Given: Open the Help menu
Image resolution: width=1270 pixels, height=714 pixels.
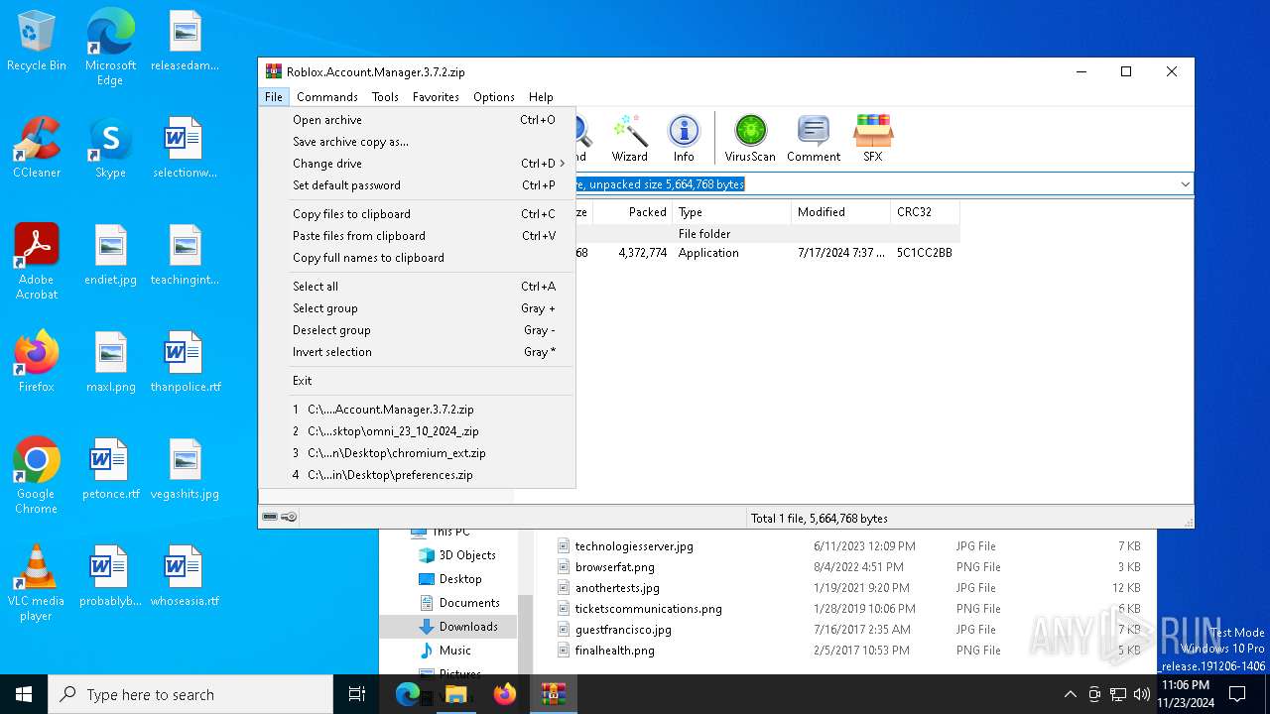Looking at the screenshot, I should [x=541, y=97].
